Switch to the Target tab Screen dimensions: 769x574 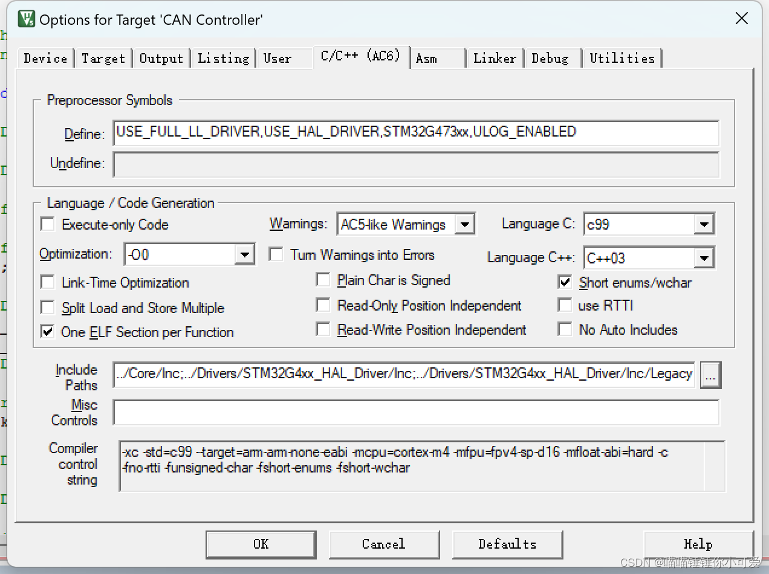point(103,58)
